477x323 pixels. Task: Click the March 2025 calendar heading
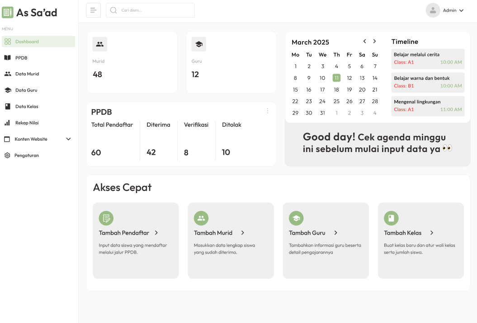310,42
